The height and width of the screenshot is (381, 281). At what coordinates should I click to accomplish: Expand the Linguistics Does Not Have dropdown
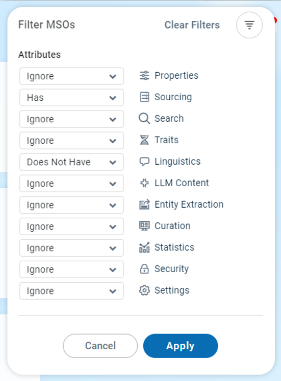click(x=71, y=162)
